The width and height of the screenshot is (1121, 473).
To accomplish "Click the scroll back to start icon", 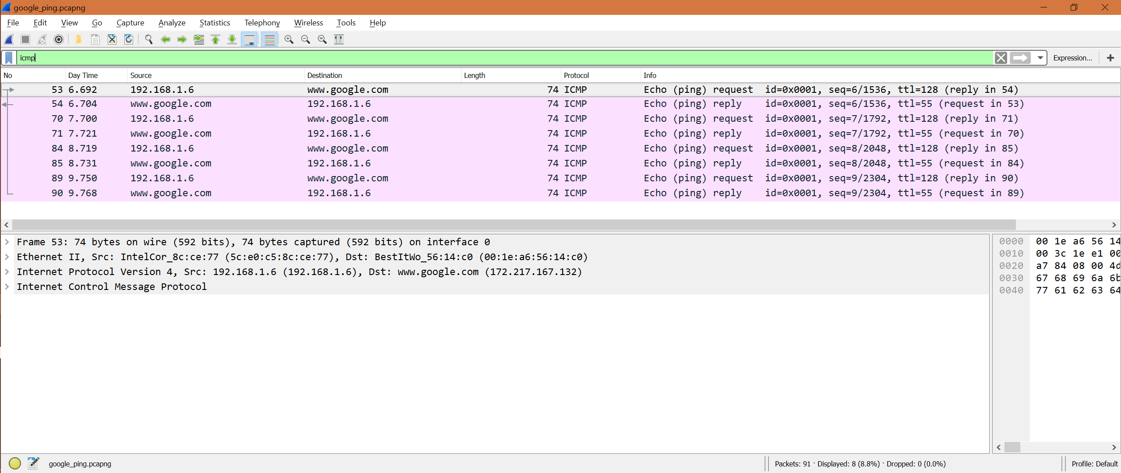I will click(217, 39).
